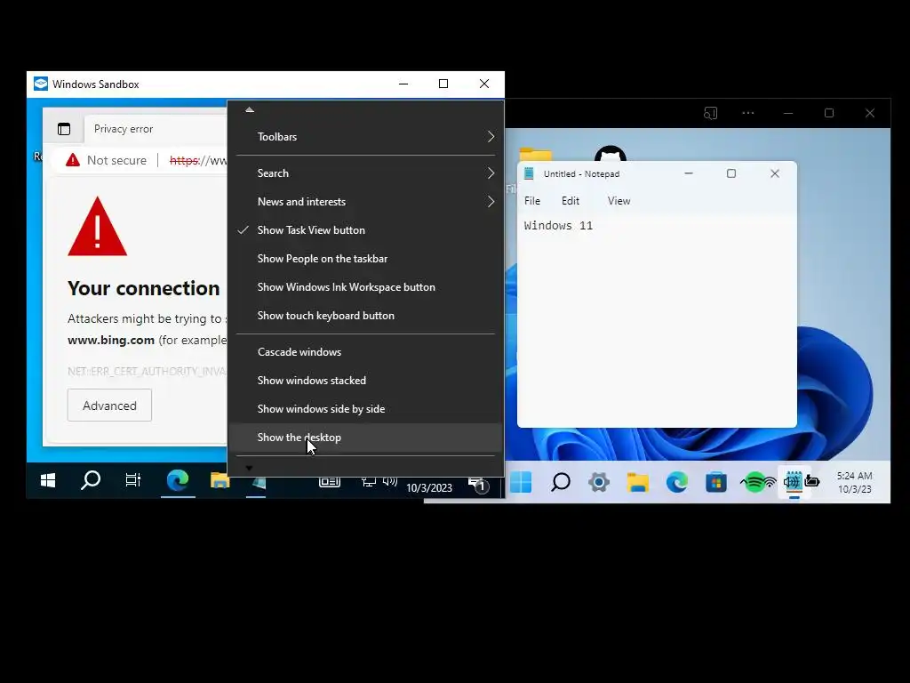Click the Windows 11 taskbar search icon
Image resolution: width=910 pixels, height=683 pixels.
coord(560,482)
